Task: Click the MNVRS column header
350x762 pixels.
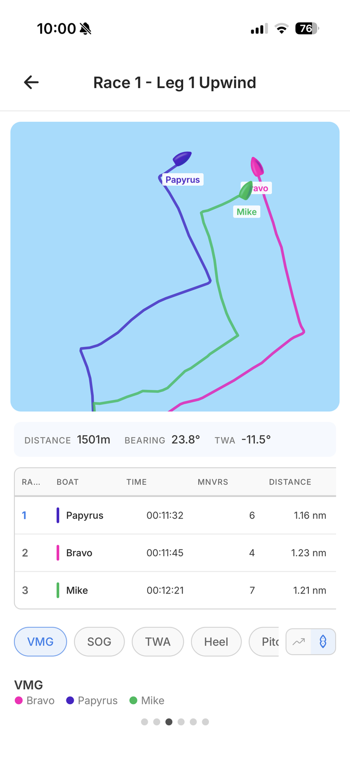Action: coord(213,482)
